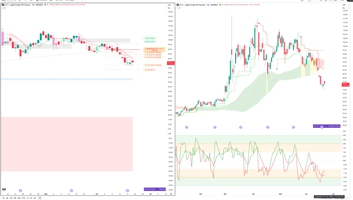Click the round symbol logo in left chart title

point(2,5)
